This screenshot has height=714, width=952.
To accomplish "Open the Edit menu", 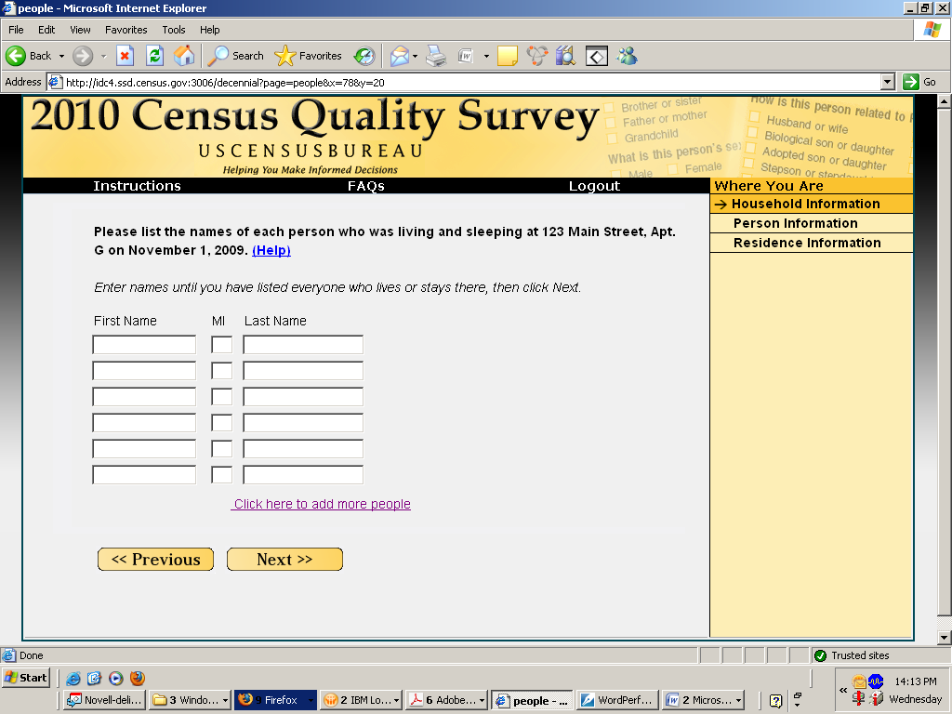I will [x=46, y=30].
